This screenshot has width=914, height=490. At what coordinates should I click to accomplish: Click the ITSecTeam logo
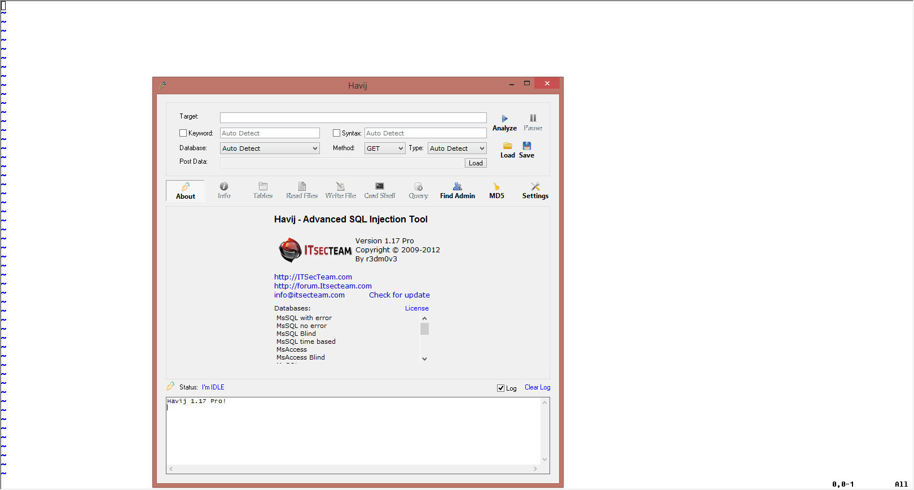click(315, 250)
